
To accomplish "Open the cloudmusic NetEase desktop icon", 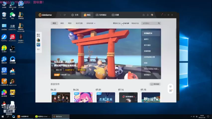I will (x=12, y=38).
